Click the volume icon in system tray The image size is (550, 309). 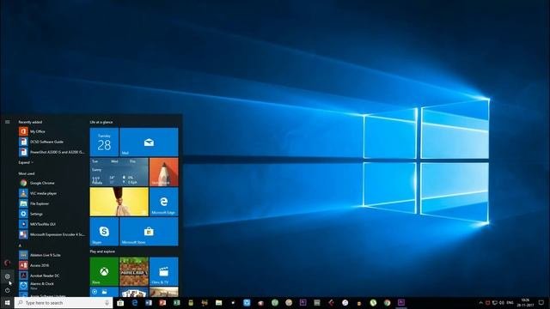tap(502, 303)
